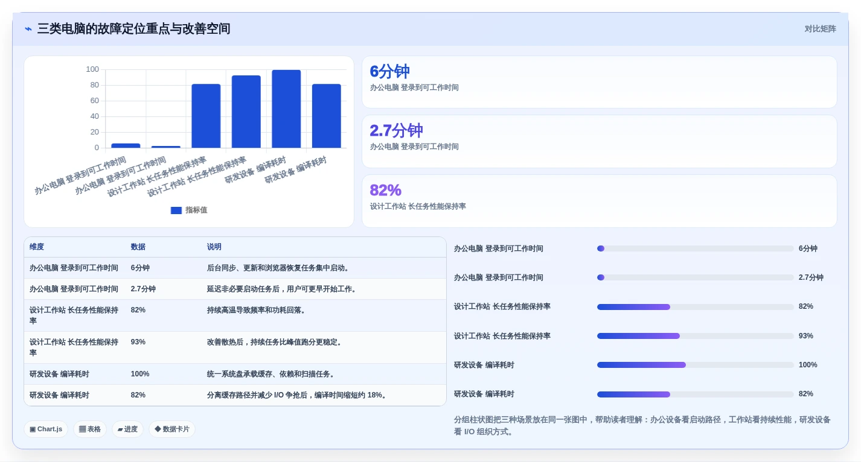Click the 对比矩阵 badge in the header
The image size is (861, 462).
[820, 29]
